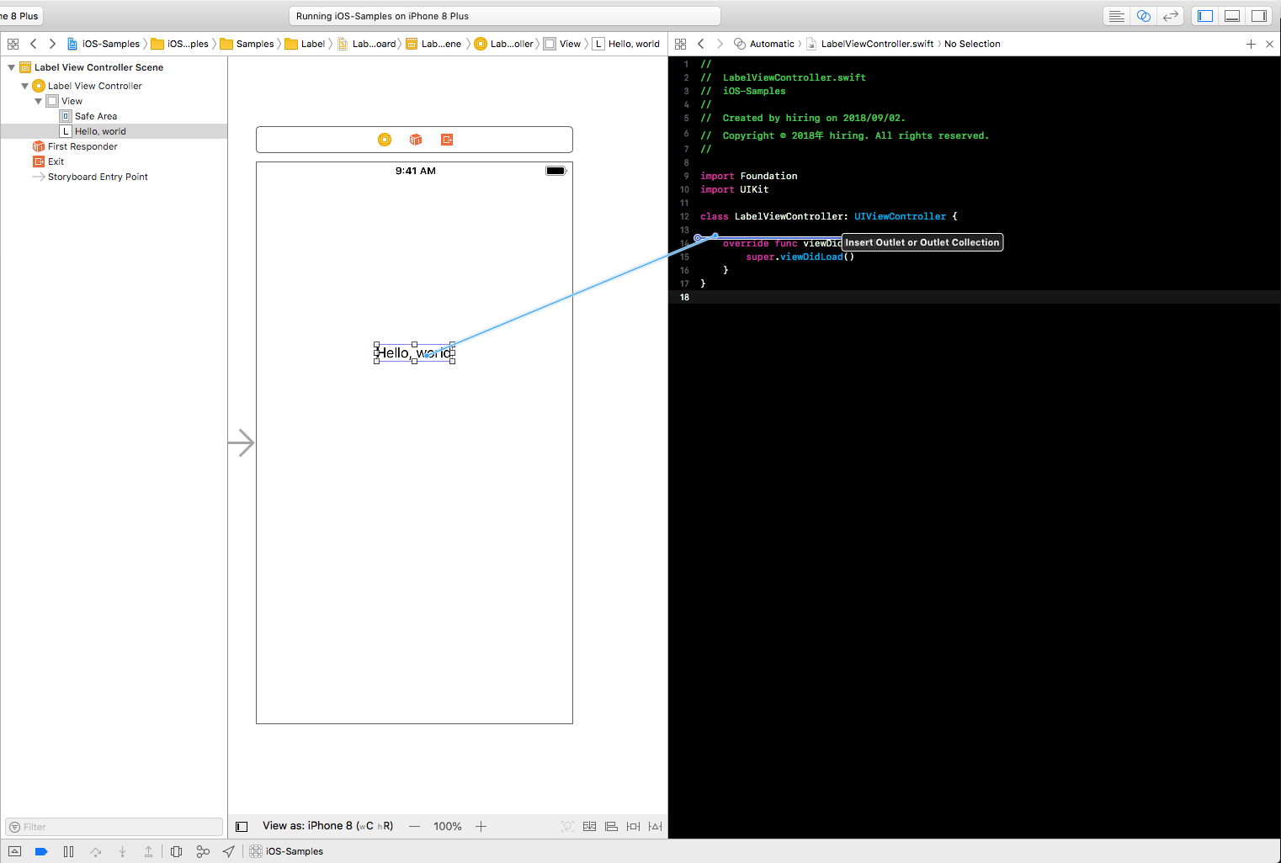Click the Step into button
This screenshot has height=863, width=1281.
tap(122, 851)
